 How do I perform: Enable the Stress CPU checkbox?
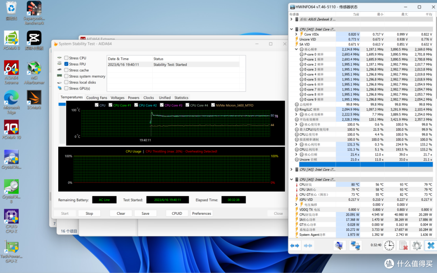[x=66, y=58]
